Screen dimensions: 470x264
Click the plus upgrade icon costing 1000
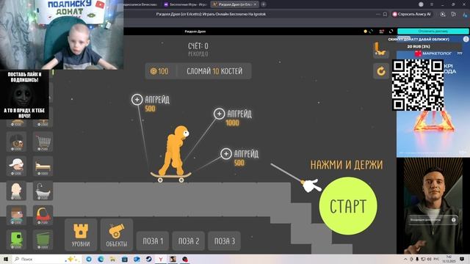point(219,114)
